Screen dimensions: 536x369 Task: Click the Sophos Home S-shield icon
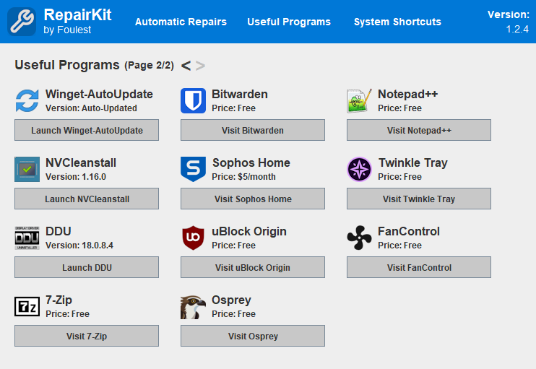point(193,170)
